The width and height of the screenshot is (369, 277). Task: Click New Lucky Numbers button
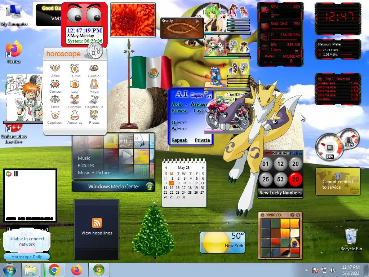(280, 193)
